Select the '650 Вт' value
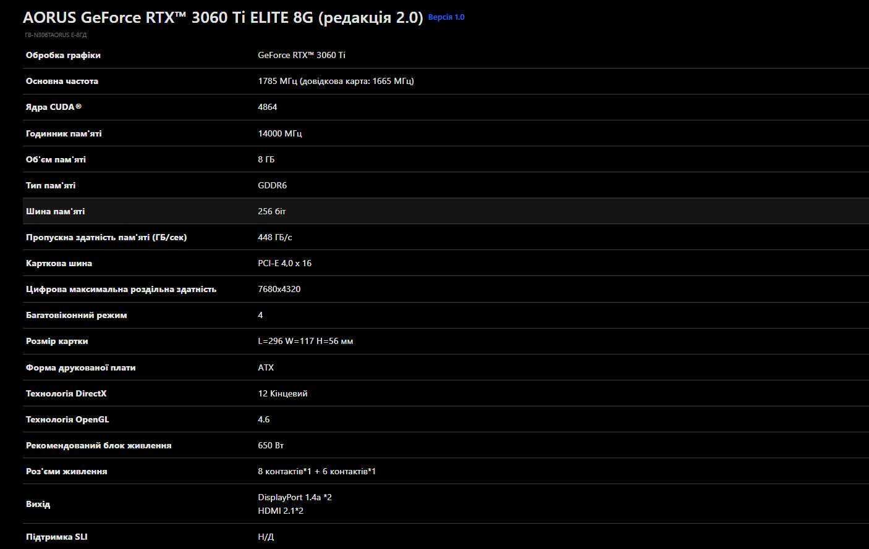The image size is (869, 549). [271, 445]
